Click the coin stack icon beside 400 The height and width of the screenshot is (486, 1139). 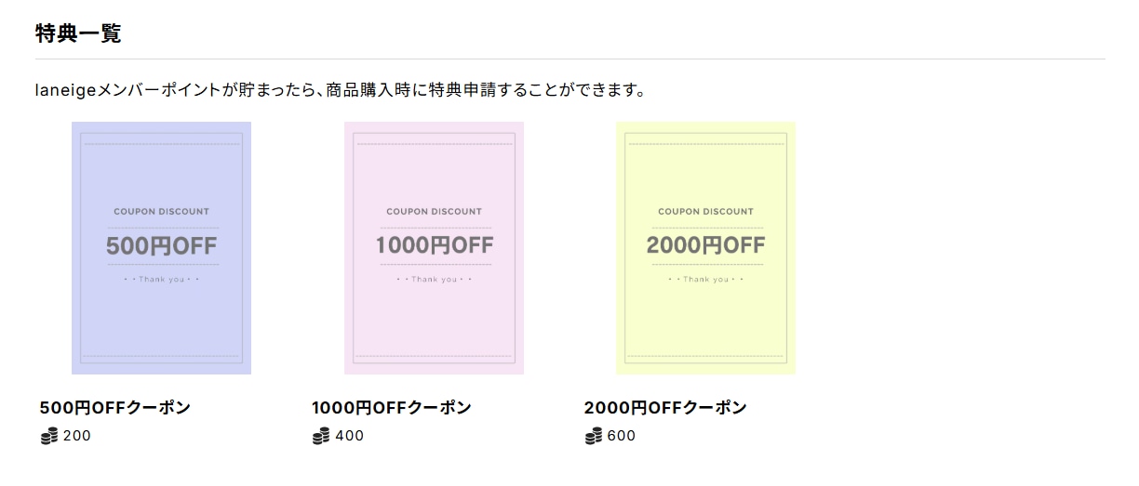[321, 436]
